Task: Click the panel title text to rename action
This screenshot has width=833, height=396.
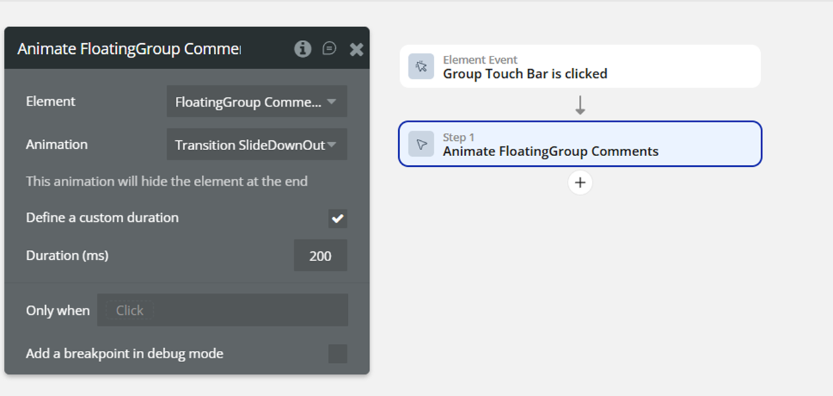Action: [129, 49]
